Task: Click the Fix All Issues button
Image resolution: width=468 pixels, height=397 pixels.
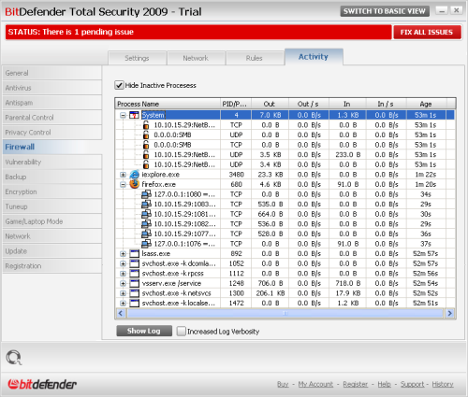Action: point(427,33)
